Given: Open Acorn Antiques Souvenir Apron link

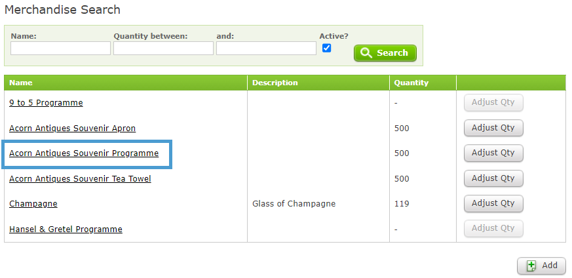Looking at the screenshot, I should tap(73, 129).
